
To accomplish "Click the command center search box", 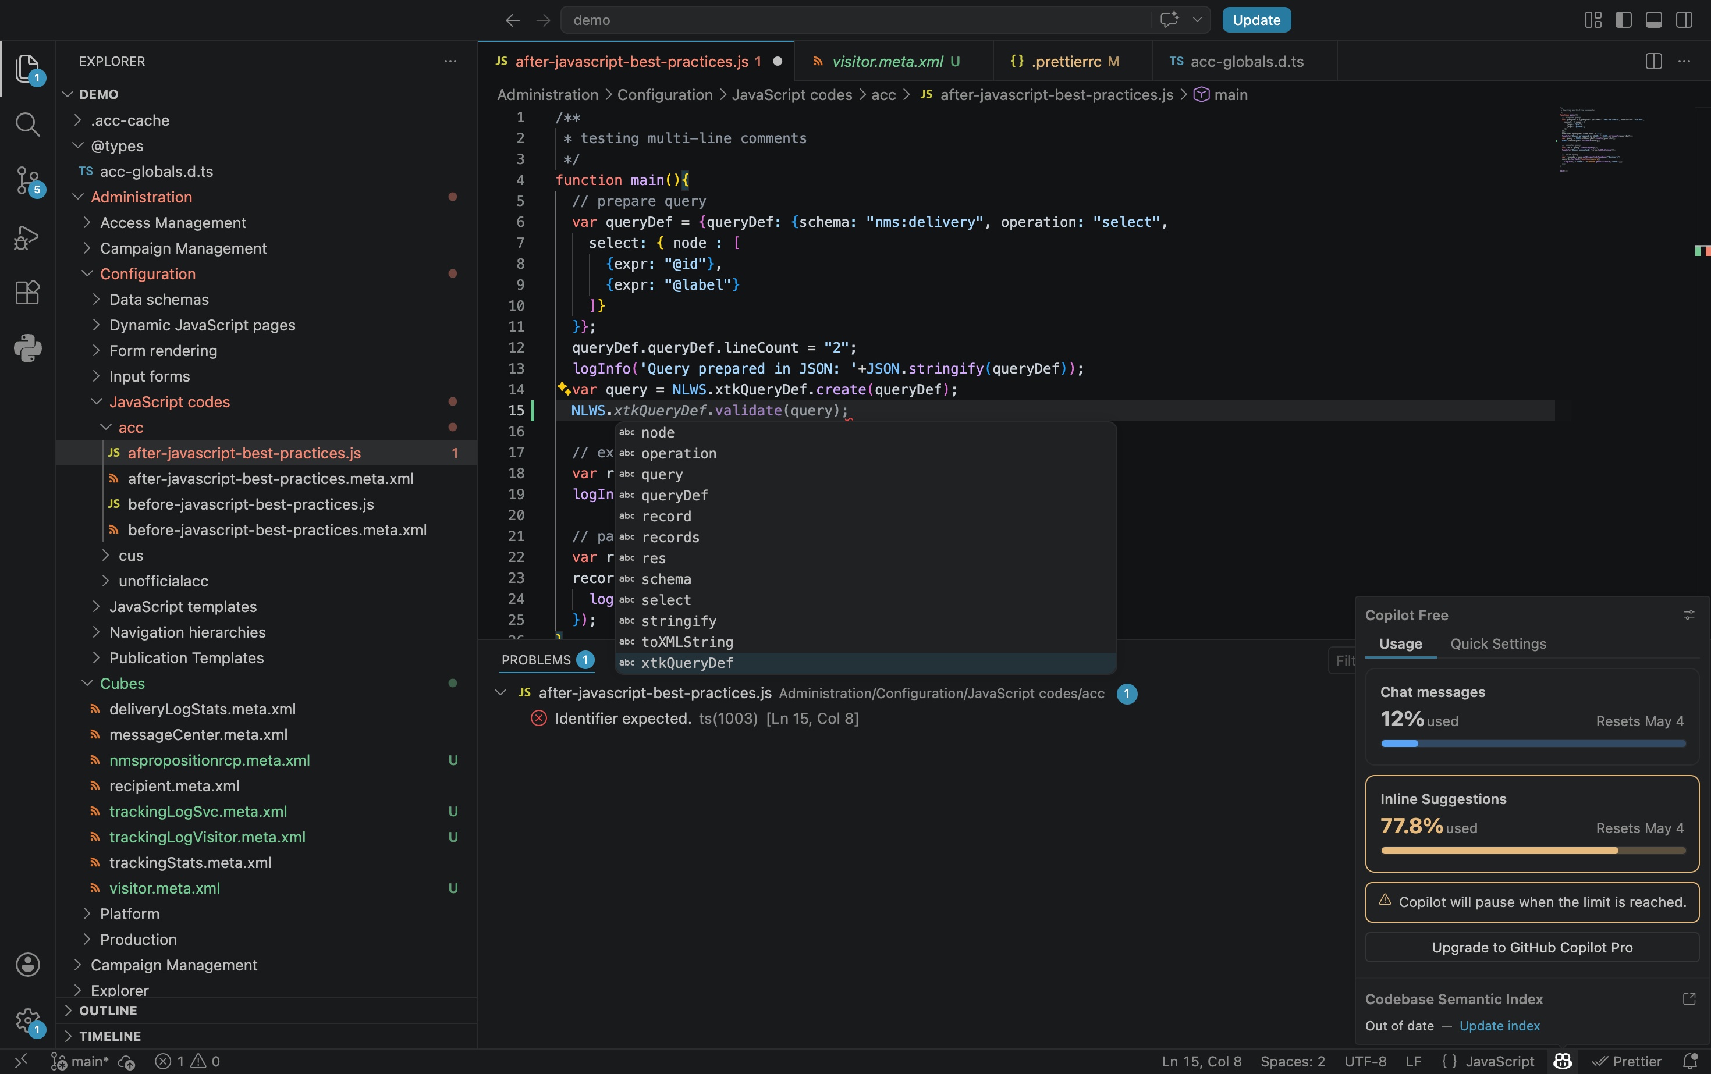I will coord(855,20).
